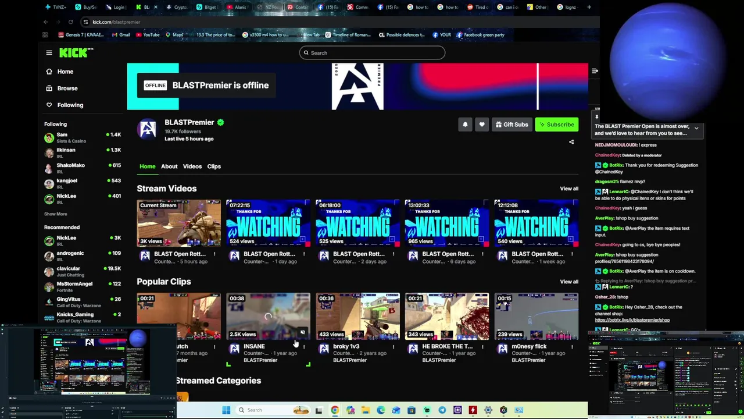Screen dimensions: 744x419
Task: Open the botrix.live blastpremier shop link
Action: [632, 320]
